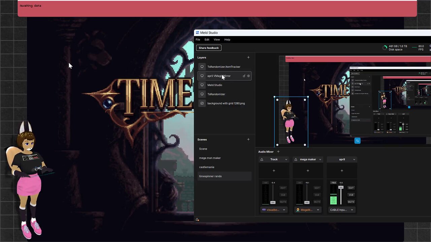
Task: Click the mega maker channel volume fader handle
Action: pyautogui.click(x=307, y=202)
